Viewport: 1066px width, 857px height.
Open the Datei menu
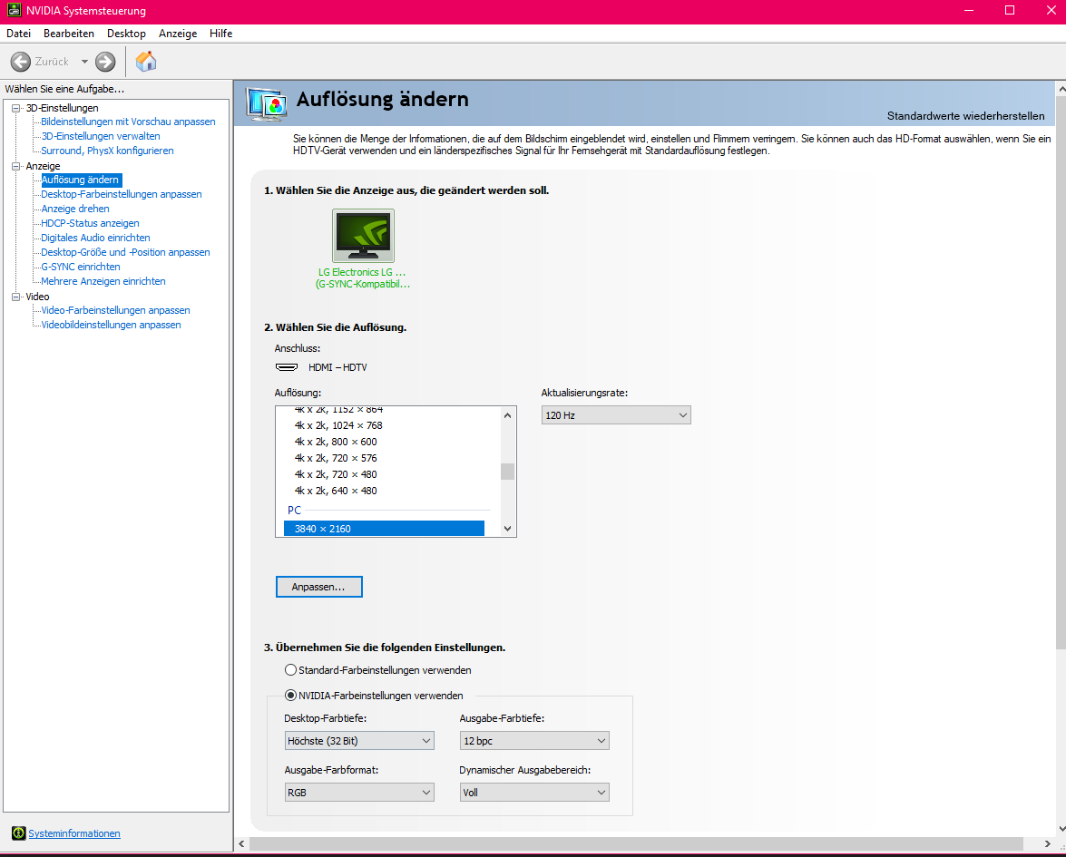(18, 34)
